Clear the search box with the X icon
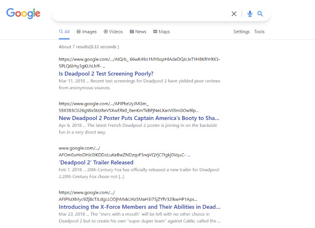This screenshot has width=315, height=228. tap(234, 14)
